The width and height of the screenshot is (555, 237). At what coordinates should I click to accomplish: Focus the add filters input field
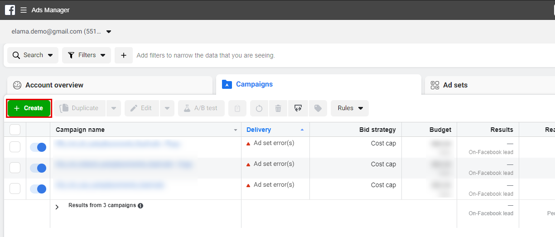pos(206,55)
